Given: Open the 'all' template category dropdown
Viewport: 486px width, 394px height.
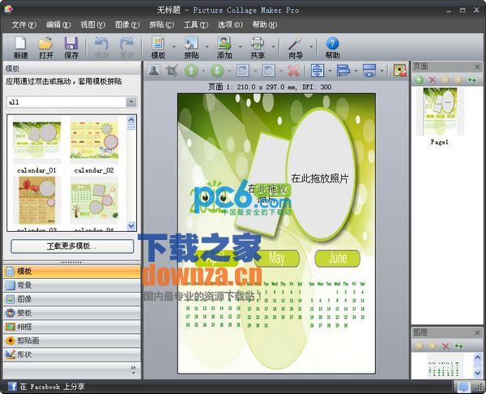Looking at the screenshot, I should coord(131,102).
